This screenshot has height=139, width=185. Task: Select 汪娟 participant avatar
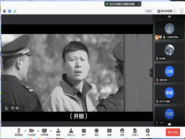[x=169, y=71]
